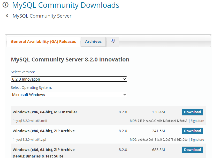213x158 pixels.
Task: Click the 130.4M file size text
Action: (x=158, y=112)
